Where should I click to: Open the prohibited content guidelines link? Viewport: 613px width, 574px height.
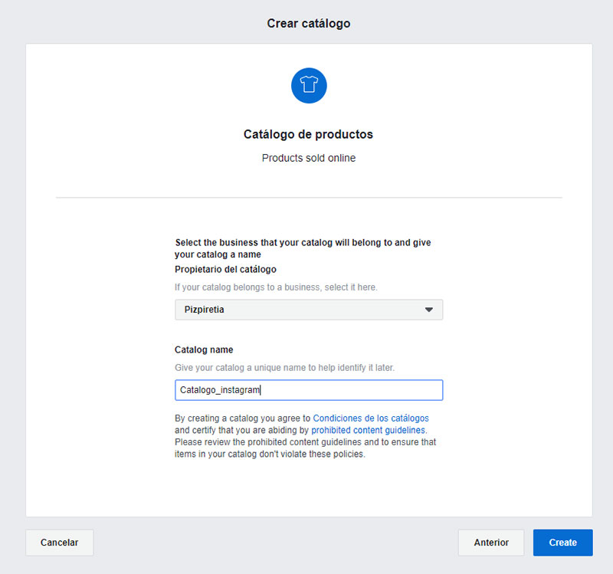(369, 430)
